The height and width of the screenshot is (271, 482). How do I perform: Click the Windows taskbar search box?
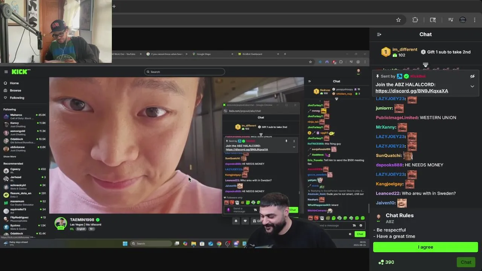(151, 244)
